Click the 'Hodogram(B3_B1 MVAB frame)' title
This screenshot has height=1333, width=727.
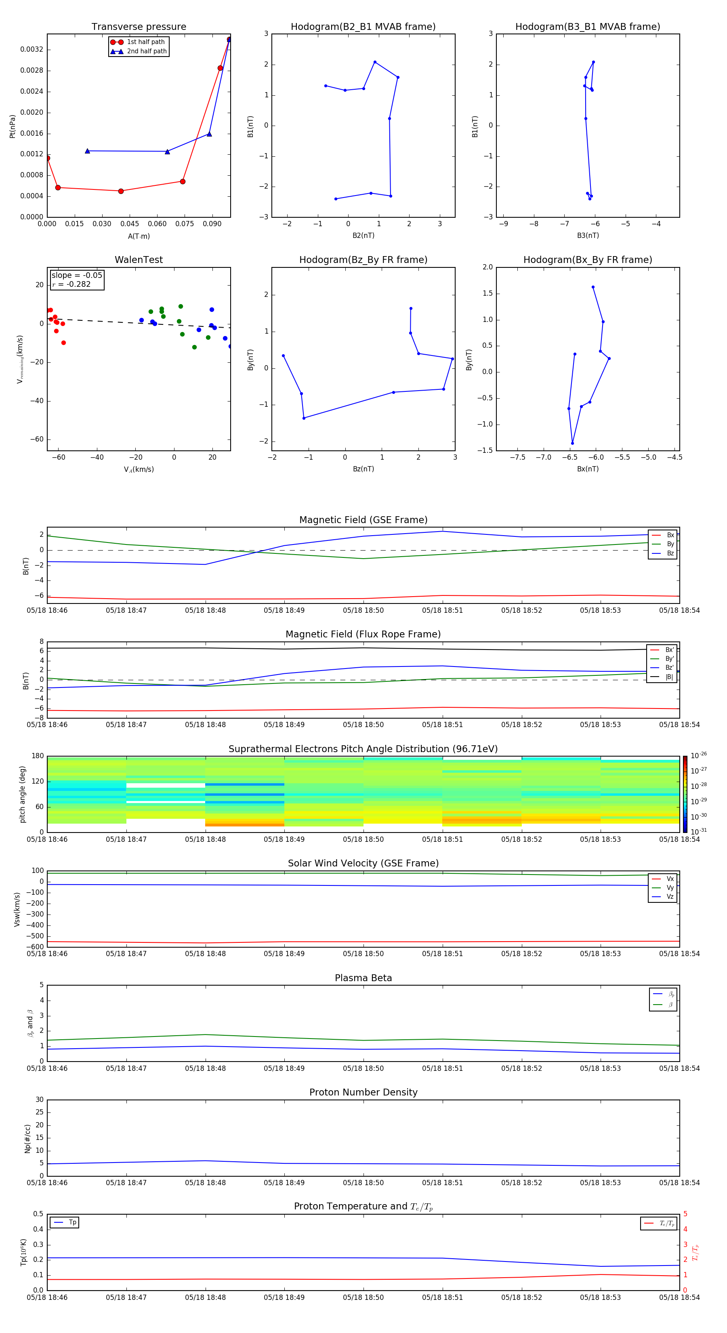[587, 27]
